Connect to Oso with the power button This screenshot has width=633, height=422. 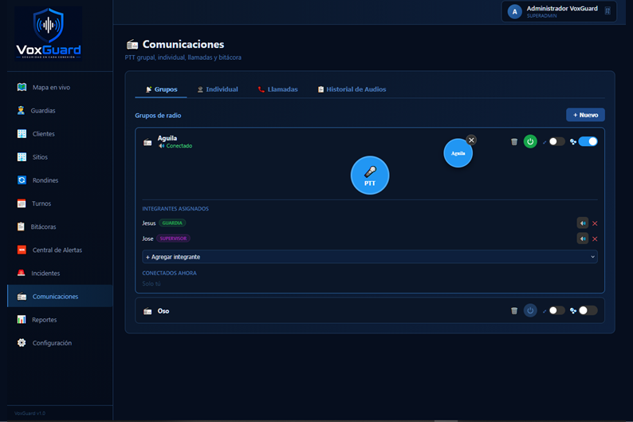530,310
